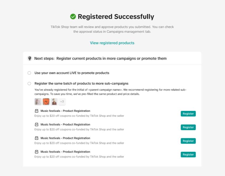
Task: Click the second Music festivals campaign bag icon
Action: 36,125
